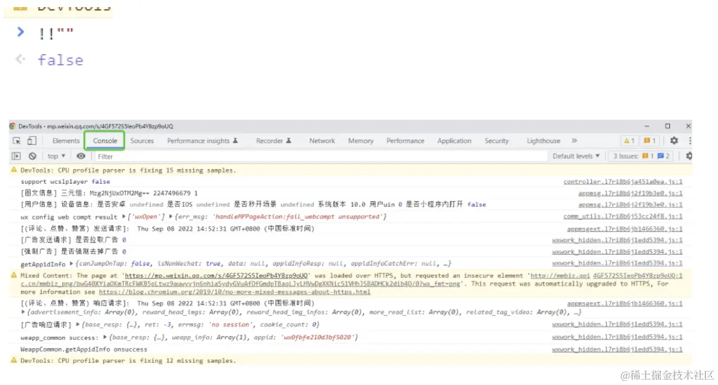Click the warning icon on the 15 missing samples row
Image resolution: width=718 pixels, height=385 pixels.
pos(14,170)
